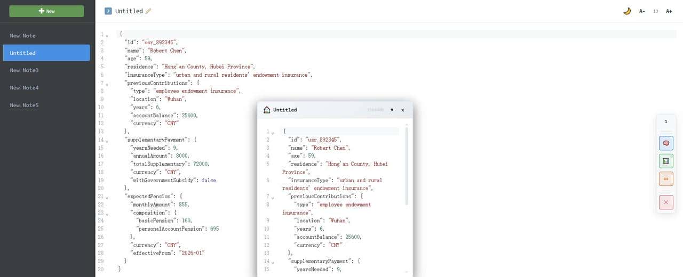This screenshot has height=277, width=683.
Task: Close the floating Untitled popup window
Action: click(403, 110)
